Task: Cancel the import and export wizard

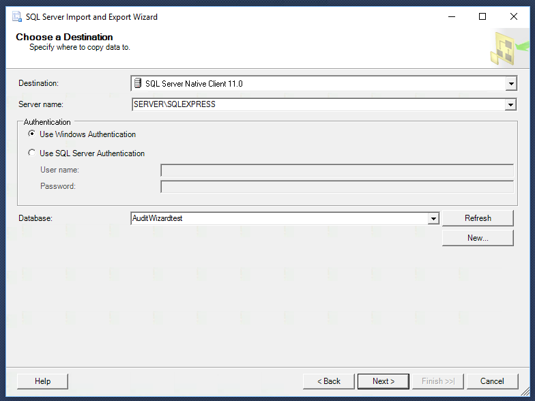Action: tap(493, 381)
